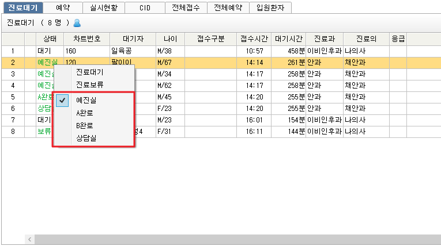Select the checked 예진실 option in context menu
The image size is (441, 246).
86,100
